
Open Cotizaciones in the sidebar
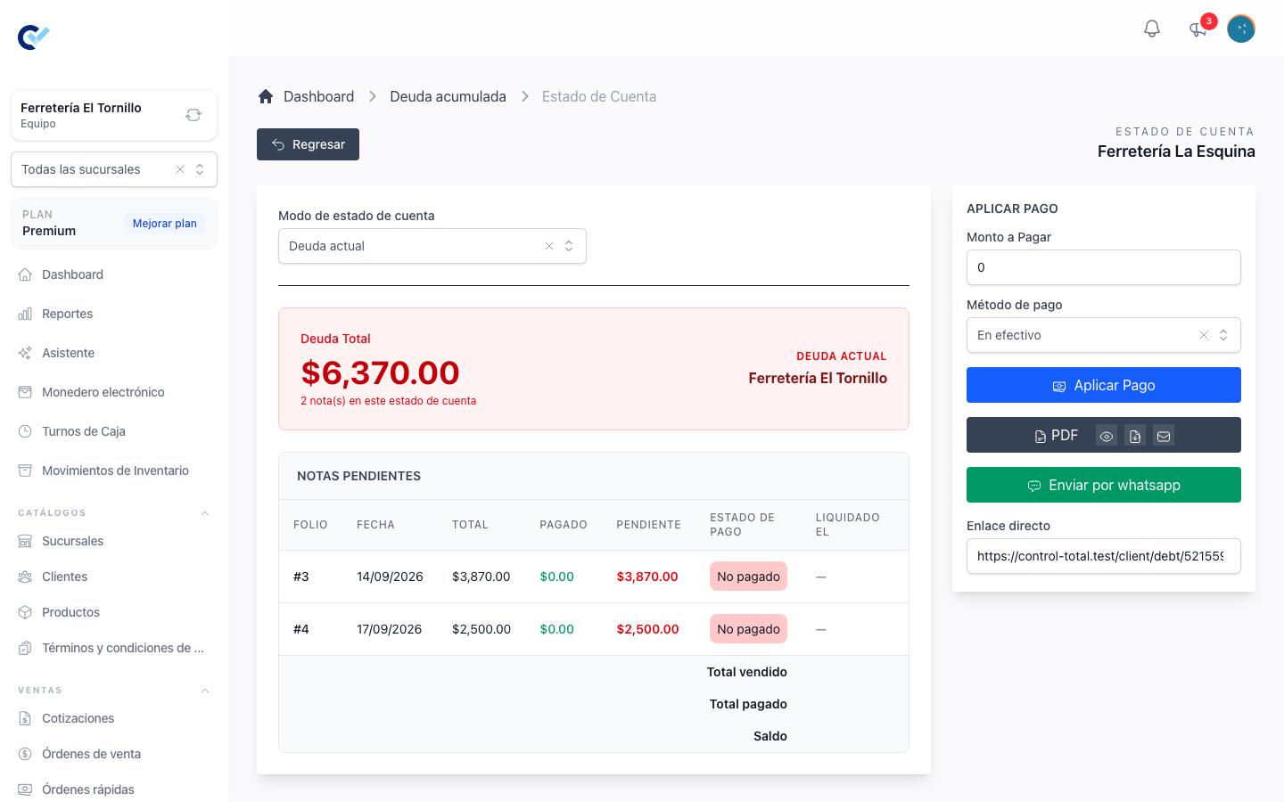point(113,718)
